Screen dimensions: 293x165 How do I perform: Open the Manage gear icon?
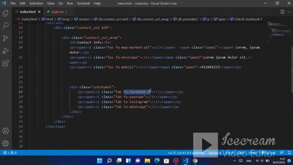click(x=5, y=143)
